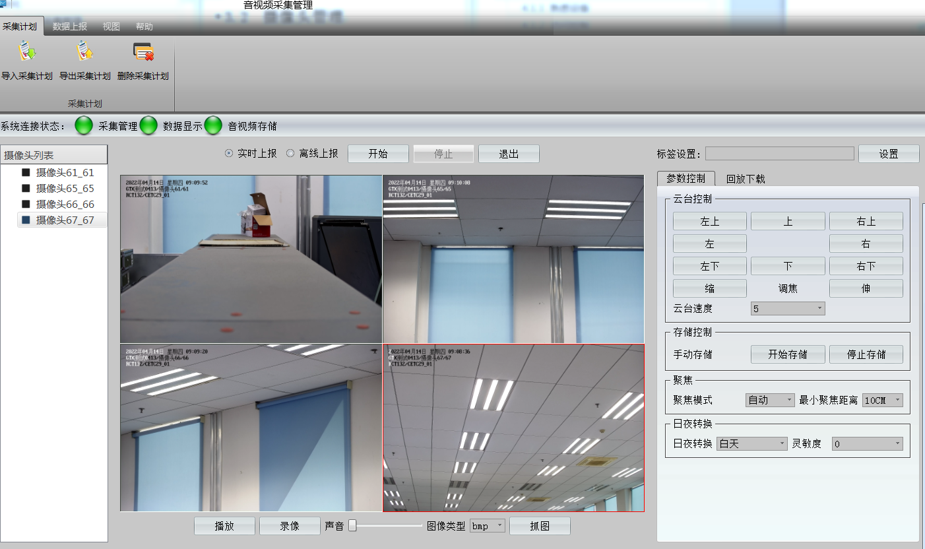Click the 抓图 capture button
Image resolution: width=925 pixels, height=549 pixels.
540,526
